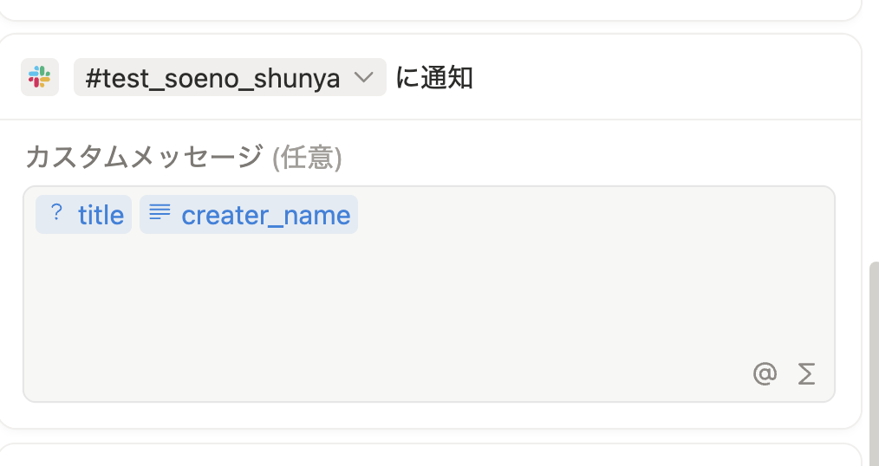Click the gap between title and creater_name chips

pyautogui.click(x=136, y=214)
